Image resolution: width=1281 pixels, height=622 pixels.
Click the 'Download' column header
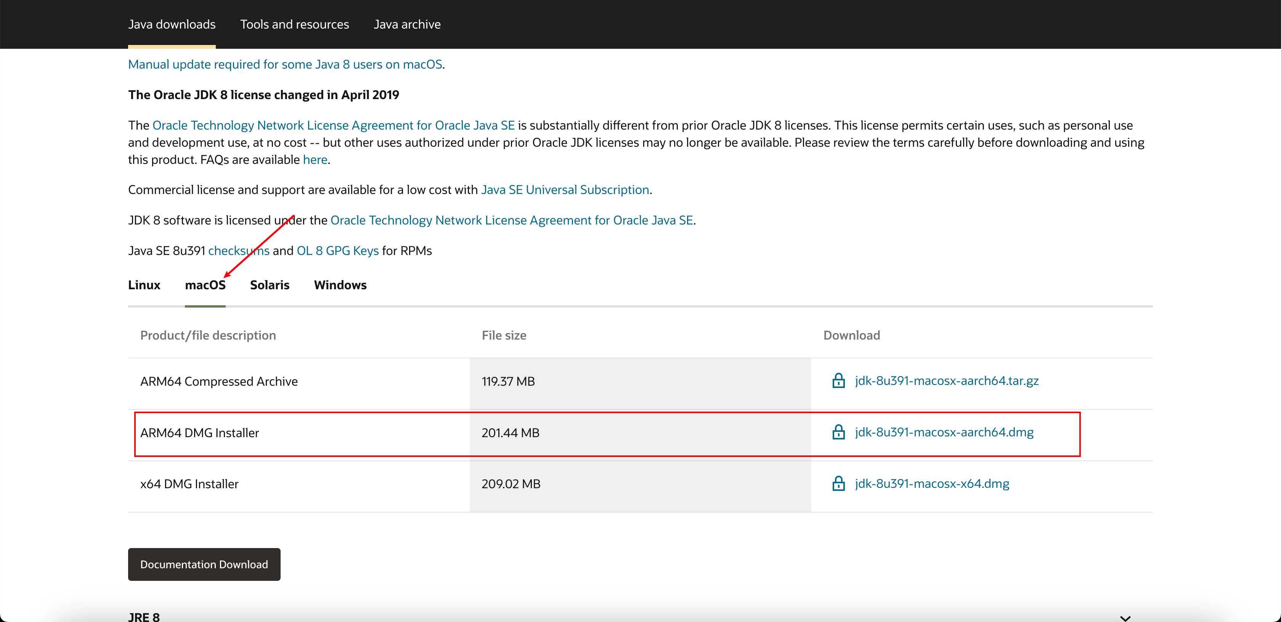click(851, 335)
